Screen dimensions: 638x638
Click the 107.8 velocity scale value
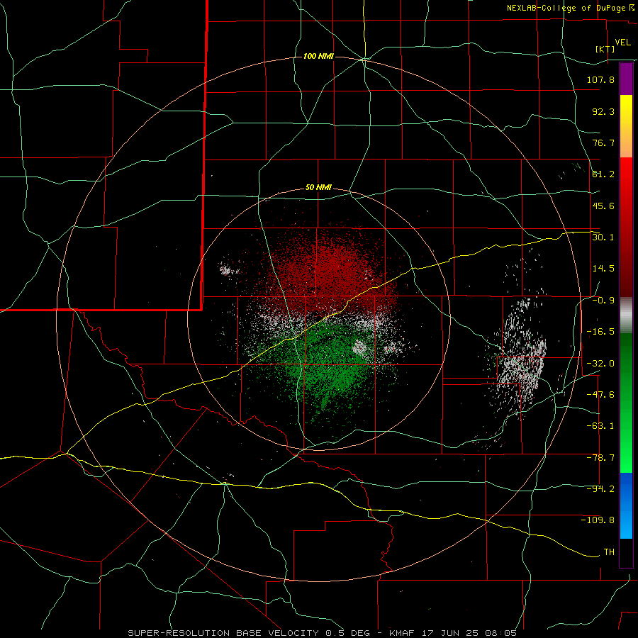coord(600,79)
